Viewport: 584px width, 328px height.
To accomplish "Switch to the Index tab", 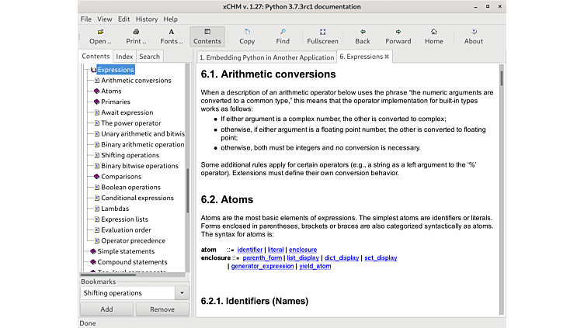I will tap(124, 57).
